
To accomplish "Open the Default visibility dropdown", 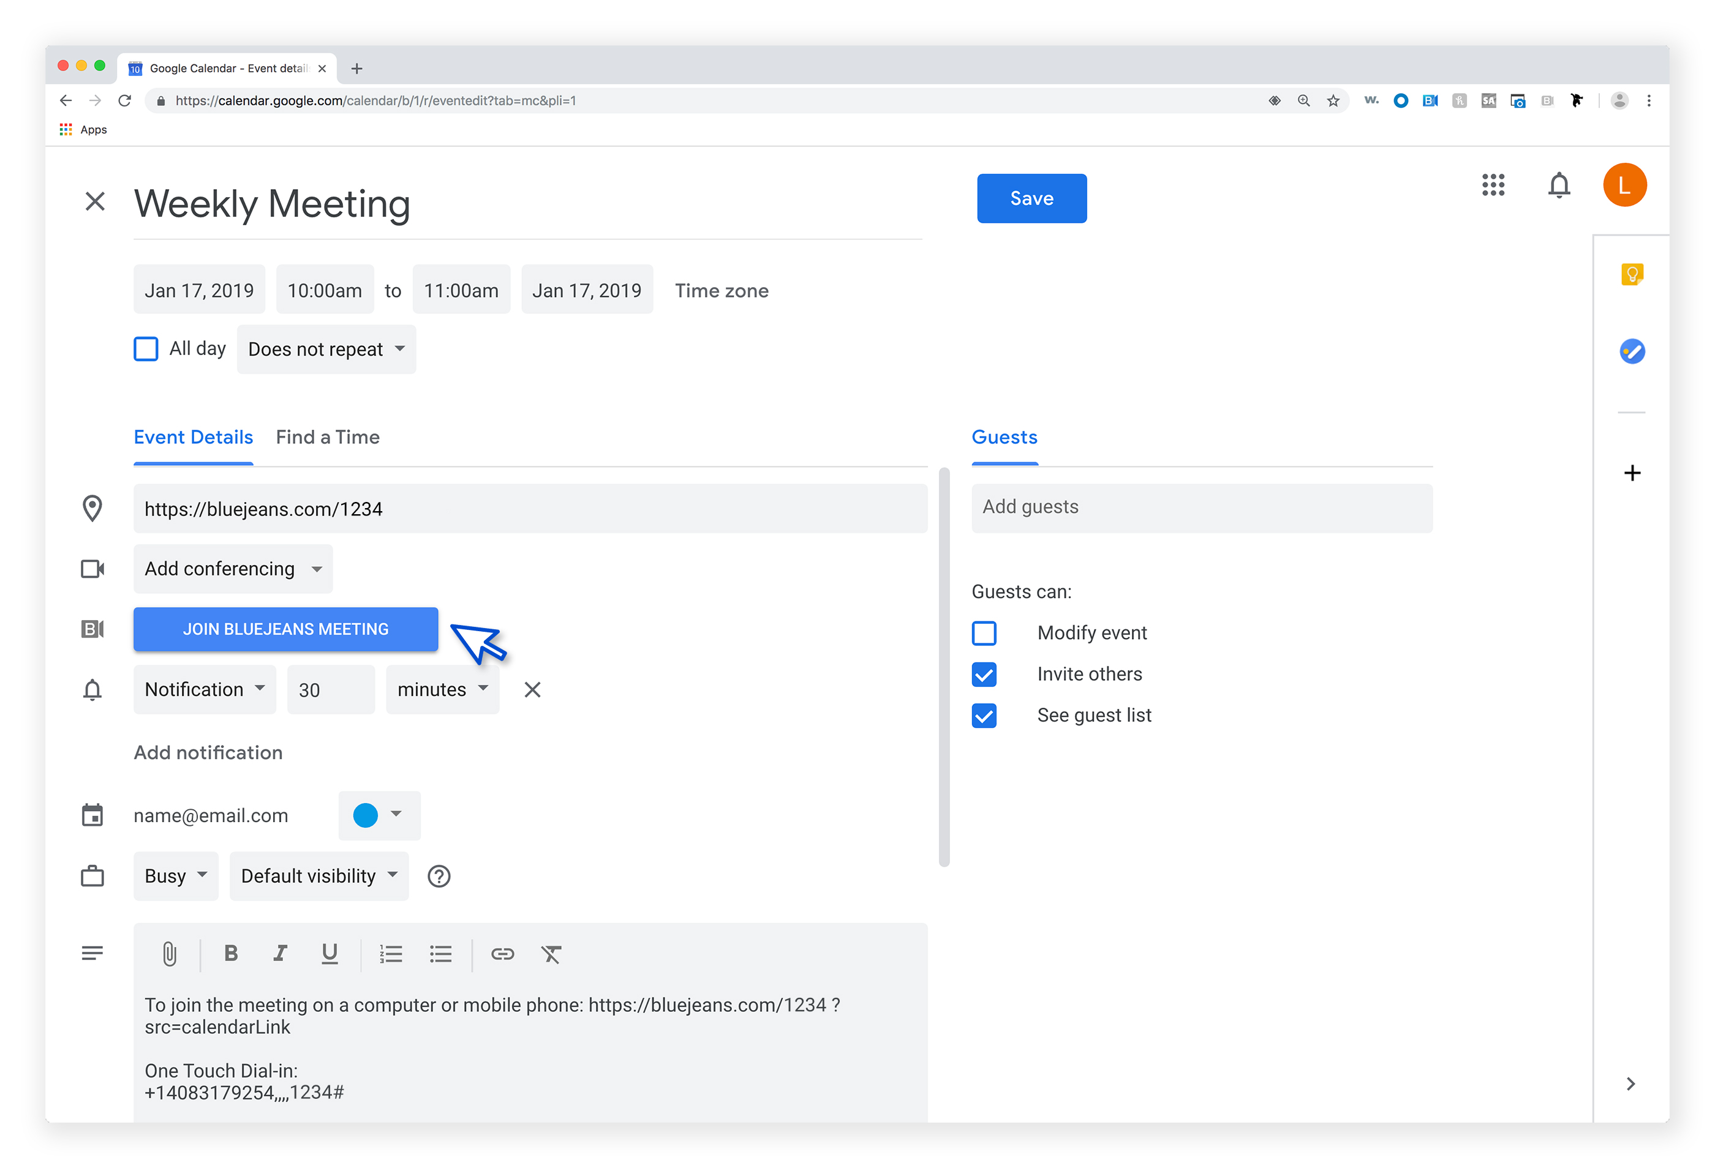I will pyautogui.click(x=318, y=876).
